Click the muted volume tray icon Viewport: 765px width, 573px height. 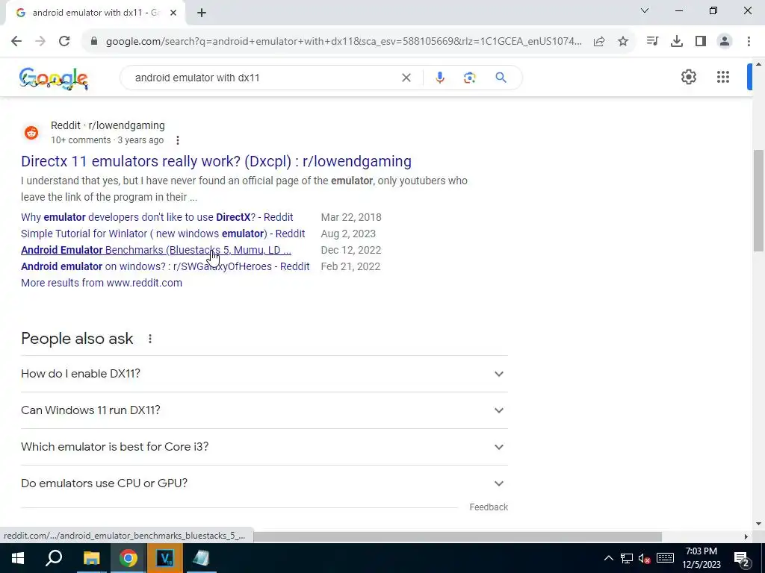click(x=644, y=558)
